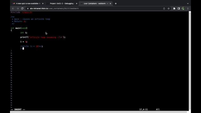
Task: Click the horizontal scrollbar at the bottom
Action: click(98, 112)
